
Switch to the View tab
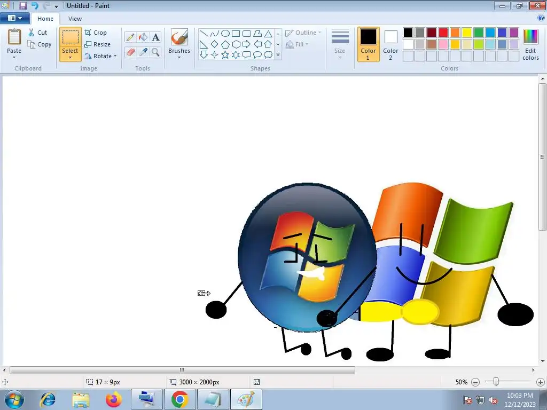(x=75, y=19)
